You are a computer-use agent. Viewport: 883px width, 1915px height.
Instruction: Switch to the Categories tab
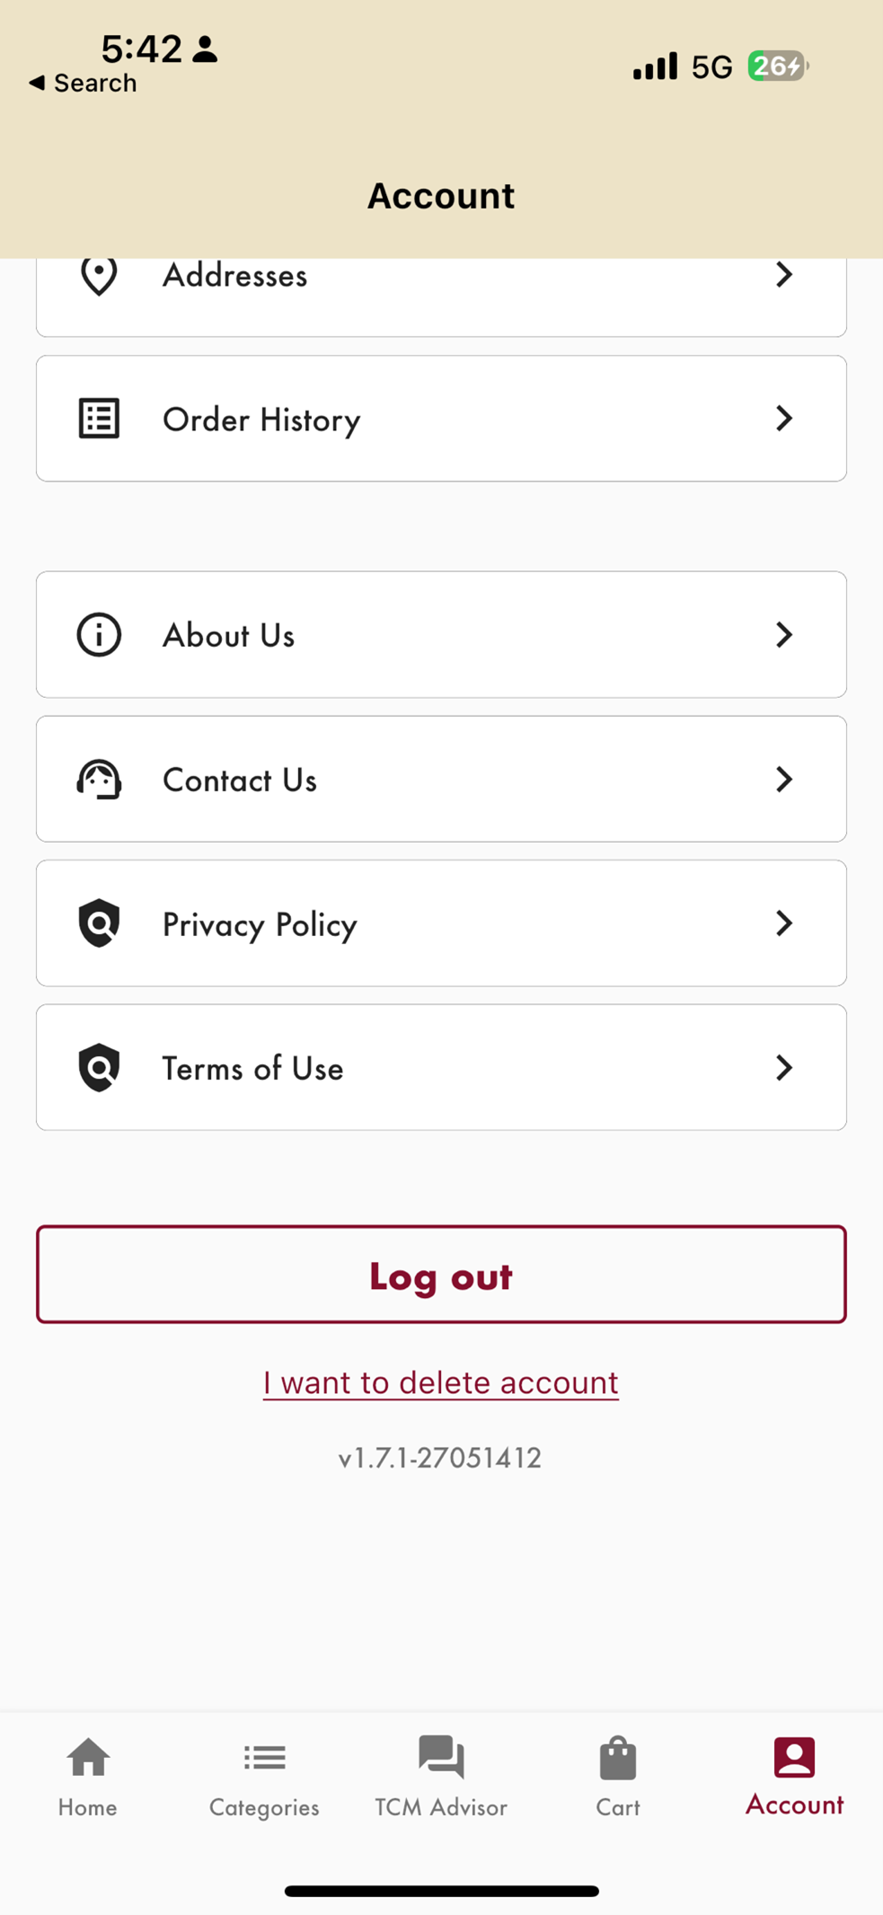tap(264, 1777)
